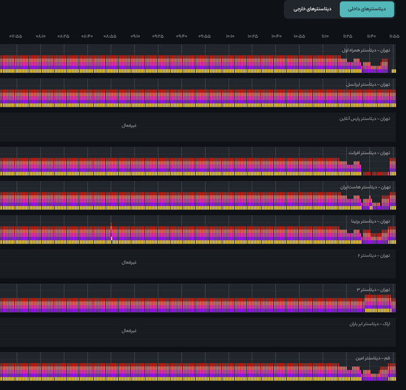
Task: Click the red-only bars in the افرانت chart
Action: point(376,174)
